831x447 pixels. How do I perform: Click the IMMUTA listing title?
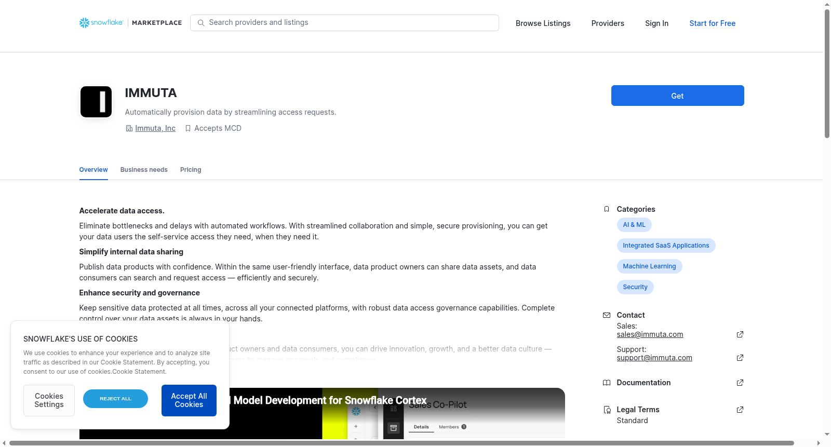click(x=151, y=93)
